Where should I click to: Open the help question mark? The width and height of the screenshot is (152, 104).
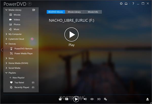[133, 4]
